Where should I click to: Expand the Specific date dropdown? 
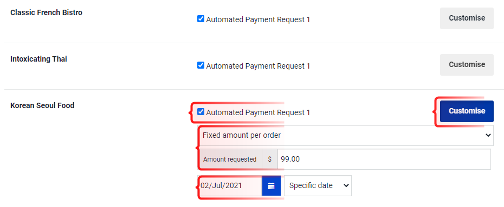[x=318, y=185]
